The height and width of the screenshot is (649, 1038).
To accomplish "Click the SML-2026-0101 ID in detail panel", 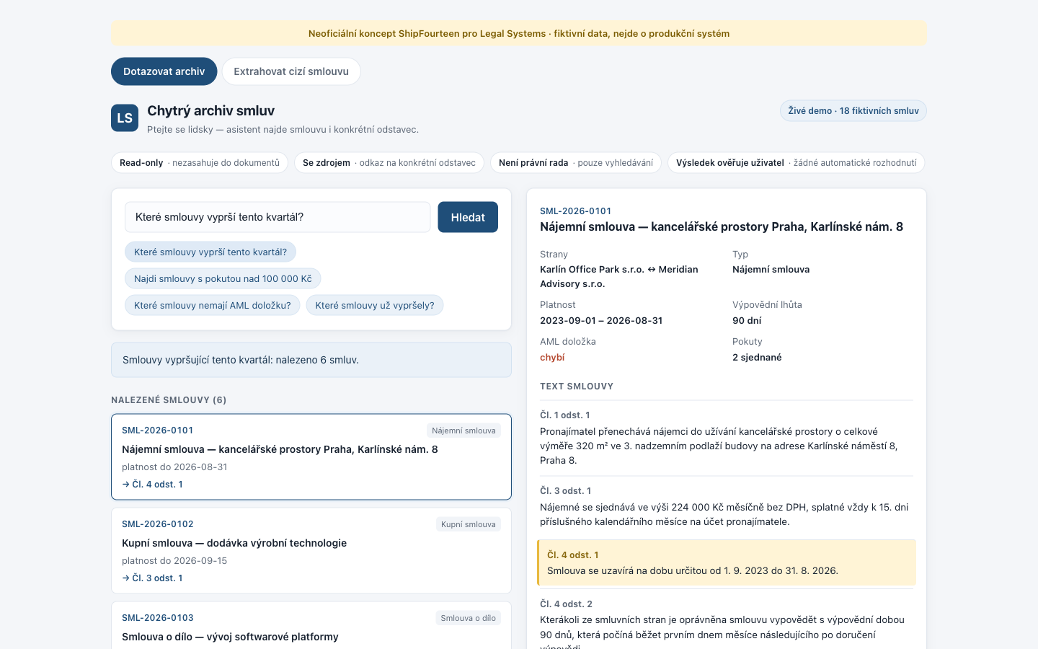I will (575, 211).
